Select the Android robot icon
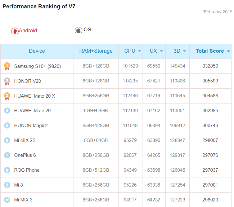 coord(15,31)
